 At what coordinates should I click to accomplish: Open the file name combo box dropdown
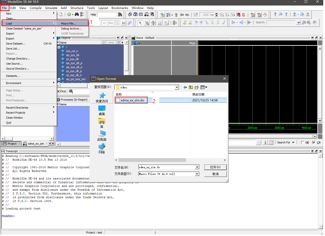197,167
